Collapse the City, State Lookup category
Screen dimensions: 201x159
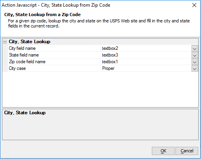tap(5, 42)
